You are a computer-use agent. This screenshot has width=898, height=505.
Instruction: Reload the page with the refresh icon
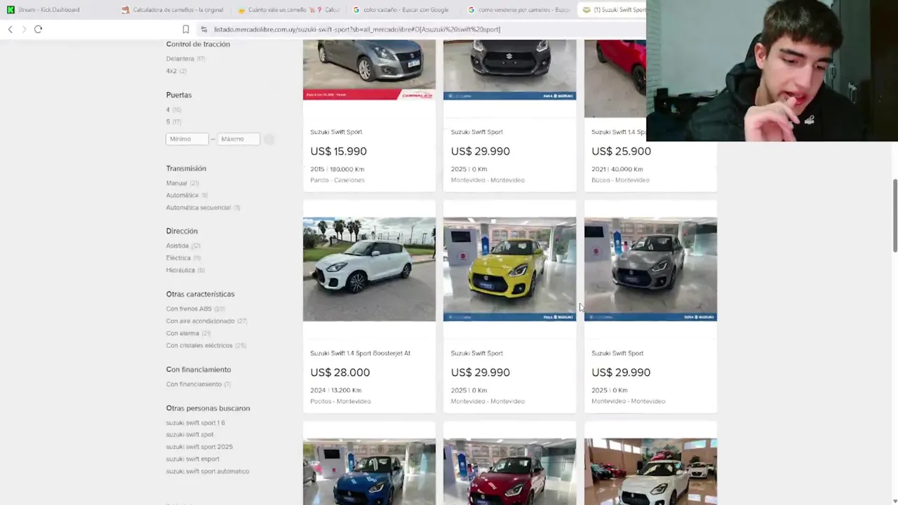pos(38,29)
